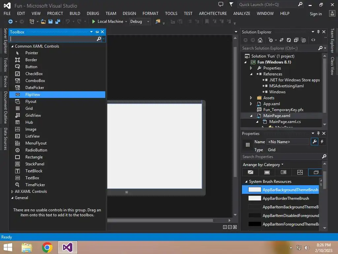Viewport: 338px width, 254px height.
Task: Start debugging with the green play icon
Action: pos(93,21)
